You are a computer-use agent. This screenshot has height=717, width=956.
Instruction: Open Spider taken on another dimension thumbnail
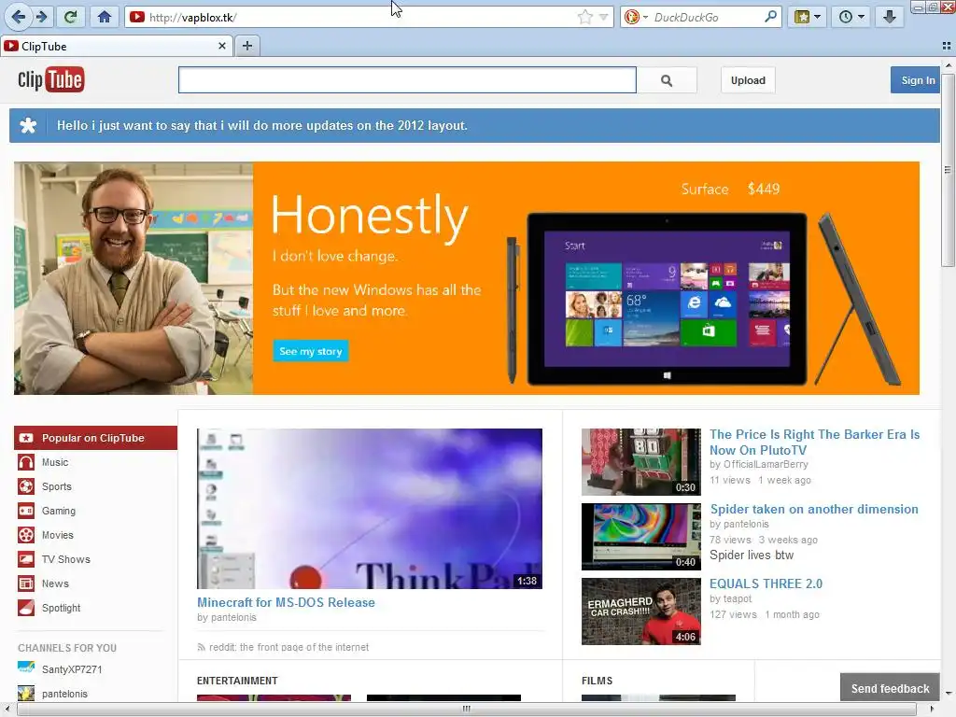coord(641,537)
